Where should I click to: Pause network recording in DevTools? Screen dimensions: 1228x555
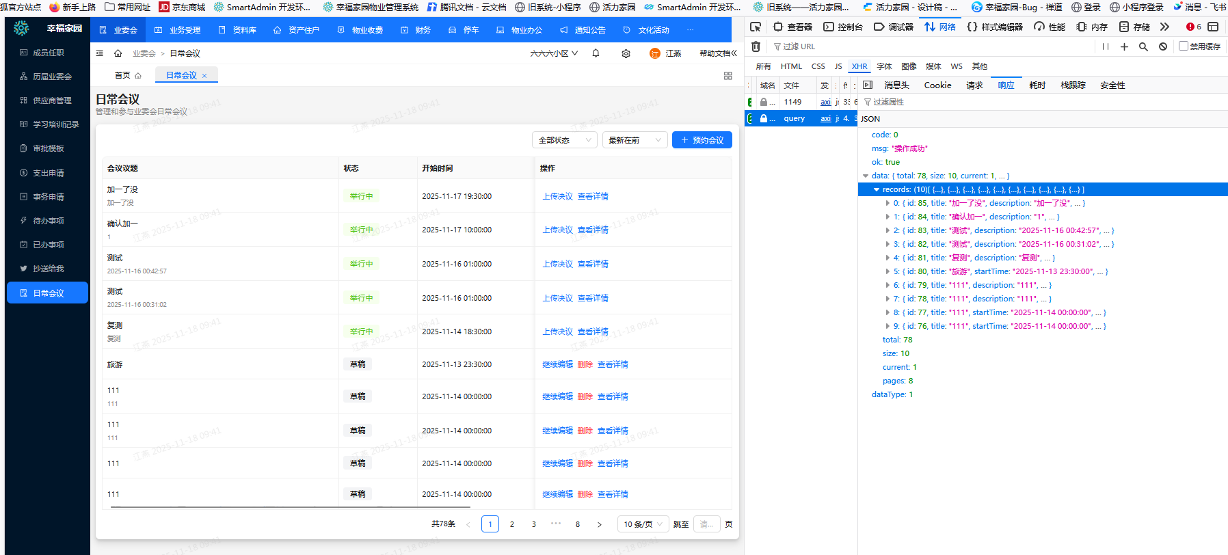[x=1106, y=46]
